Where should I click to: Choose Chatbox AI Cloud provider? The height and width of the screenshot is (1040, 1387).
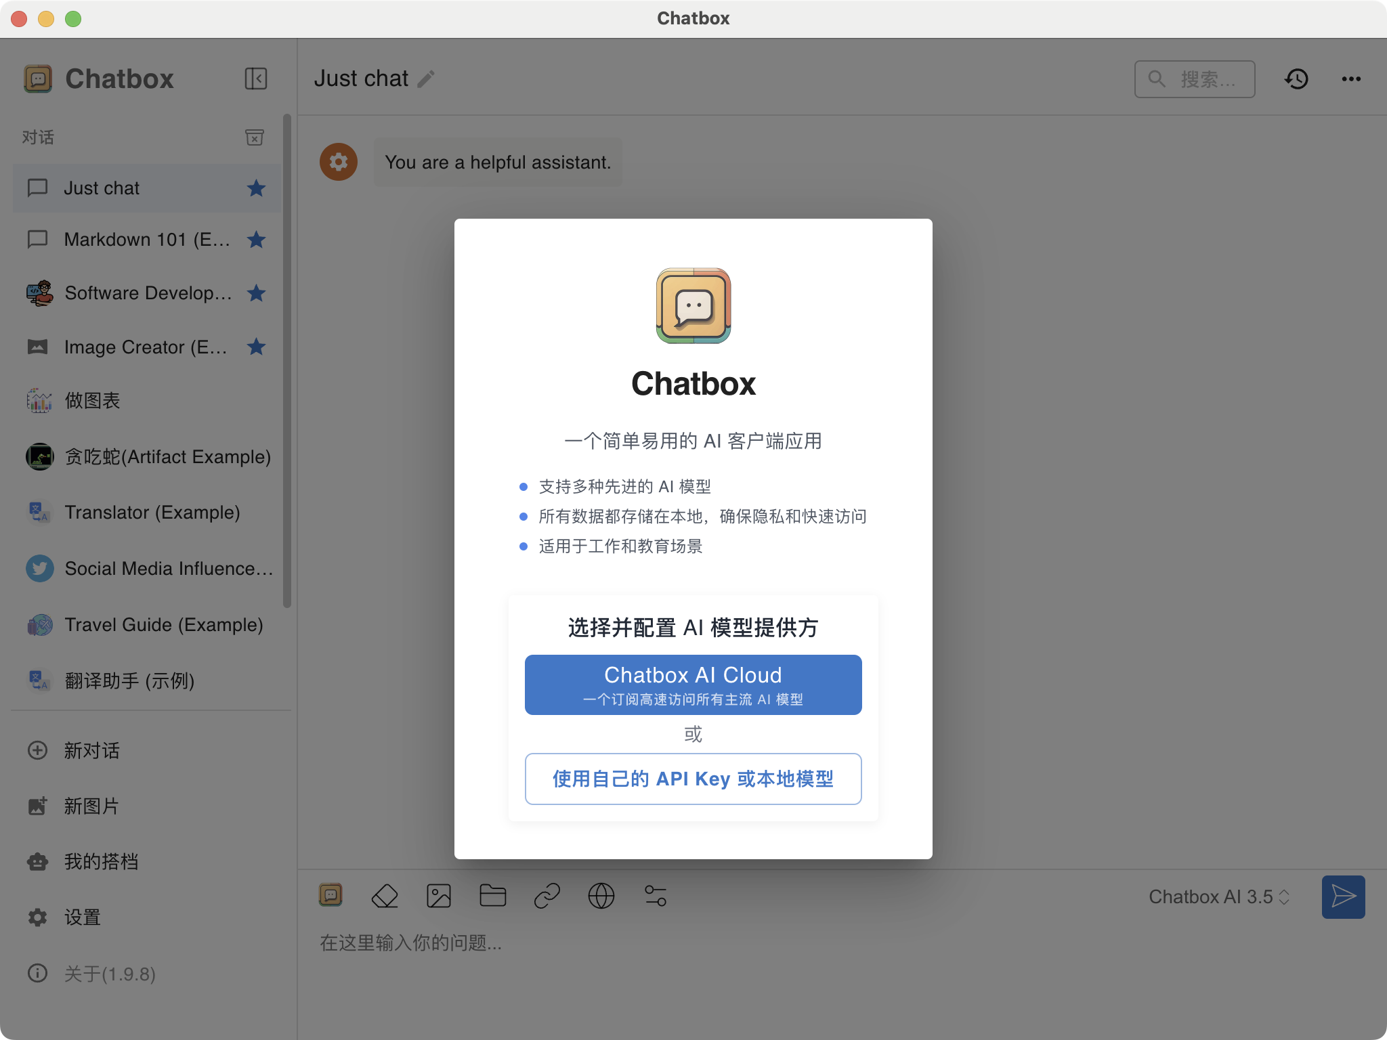693,685
